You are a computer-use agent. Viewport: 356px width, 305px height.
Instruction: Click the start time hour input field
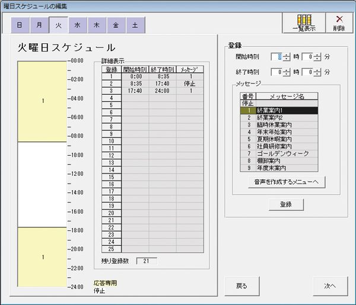pyautogui.click(x=276, y=57)
